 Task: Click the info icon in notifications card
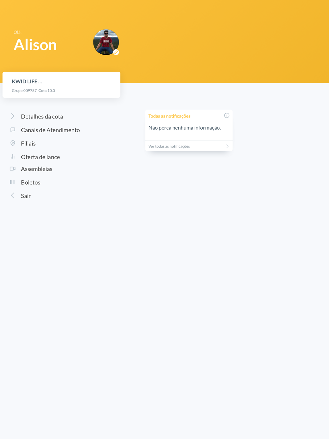point(227,116)
